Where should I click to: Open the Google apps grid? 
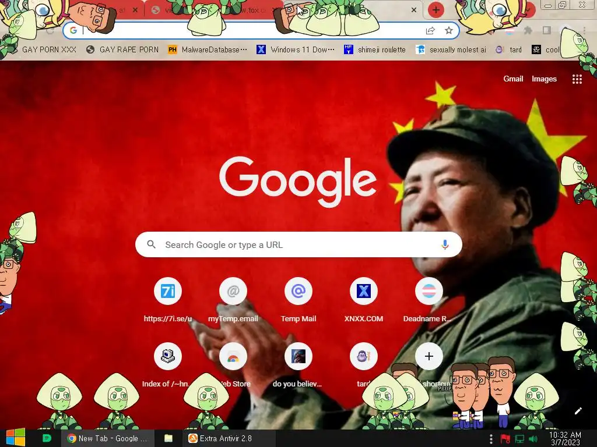pos(577,79)
